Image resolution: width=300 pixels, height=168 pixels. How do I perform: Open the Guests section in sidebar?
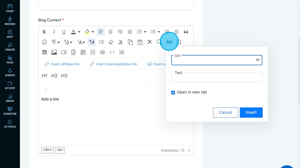click(10, 73)
